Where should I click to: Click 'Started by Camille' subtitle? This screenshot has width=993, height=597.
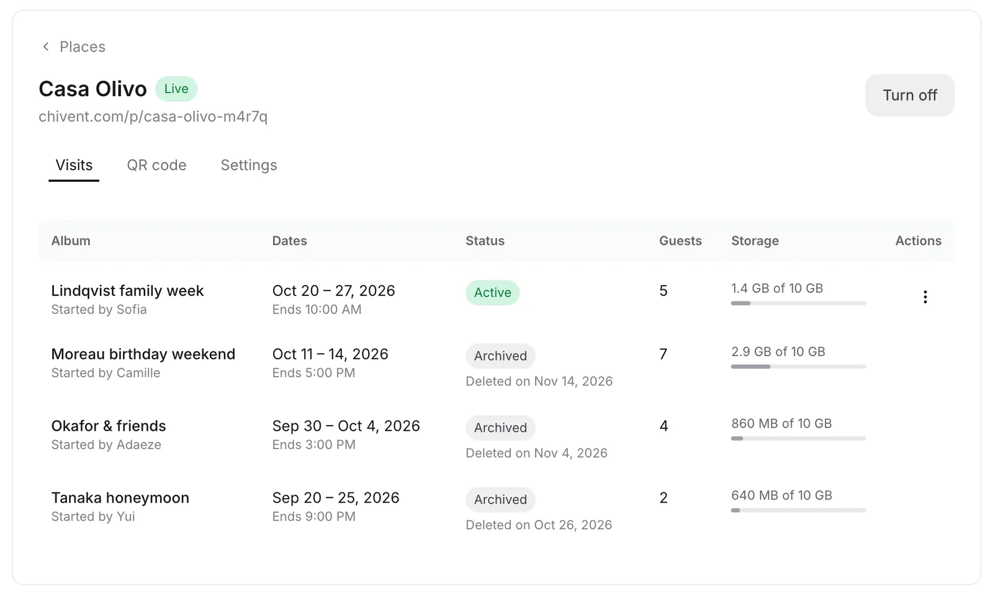coord(106,373)
